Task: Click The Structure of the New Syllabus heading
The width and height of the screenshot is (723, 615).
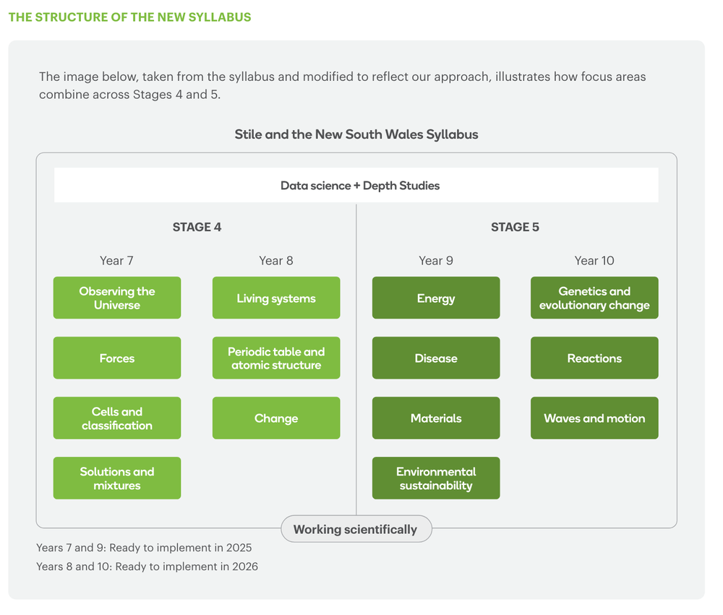Action: tap(130, 17)
